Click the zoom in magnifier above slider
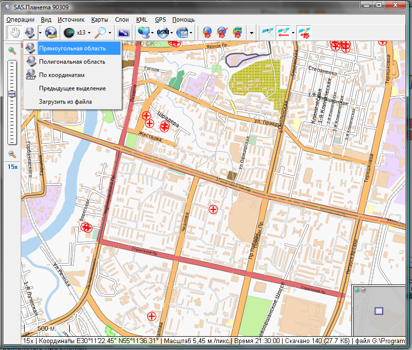 point(12,50)
